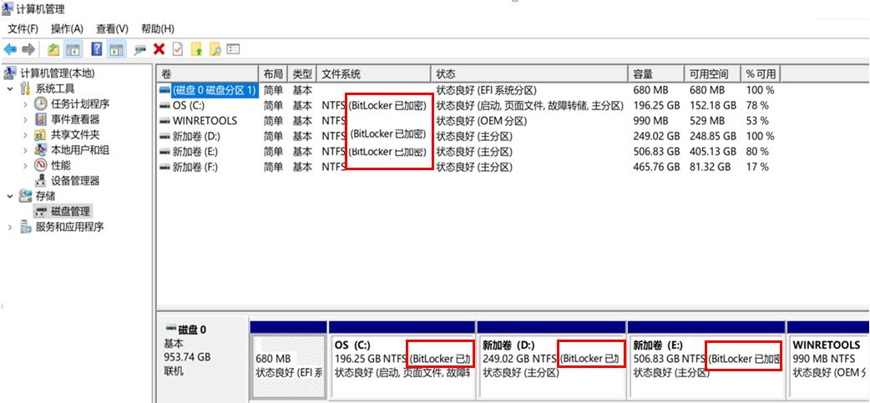Screen dimensions: 870x403
Task: Expand the 本地用户和组 node arrow
Action: point(26,149)
